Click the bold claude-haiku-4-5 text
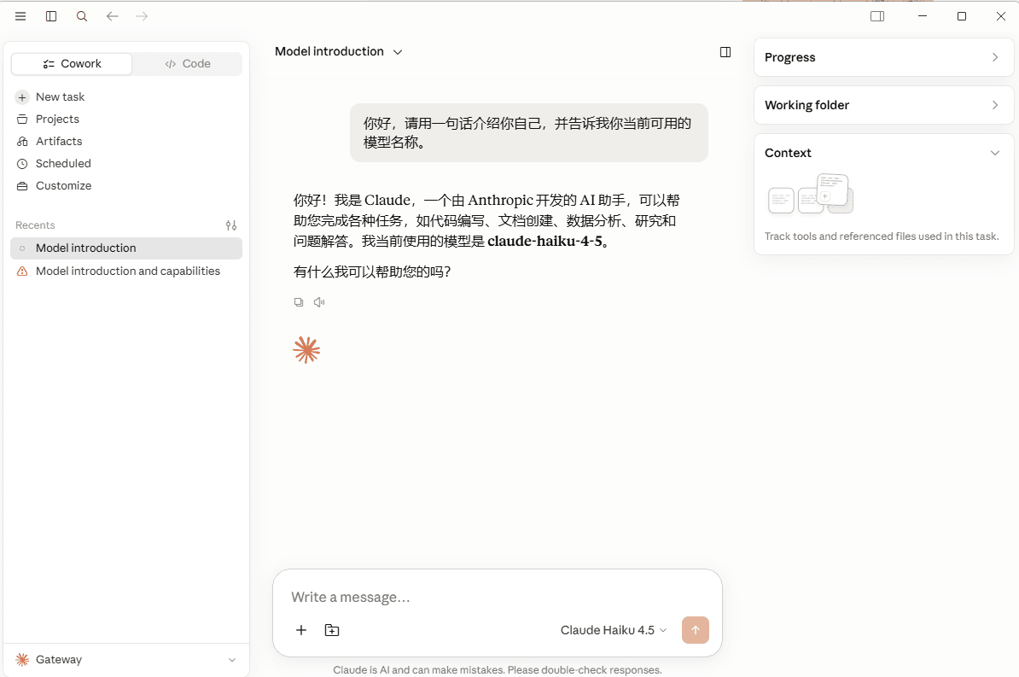Viewport: 1019px width, 677px height. coord(544,242)
